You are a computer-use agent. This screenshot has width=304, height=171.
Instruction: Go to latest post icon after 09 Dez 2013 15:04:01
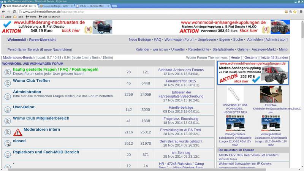point(198,112)
